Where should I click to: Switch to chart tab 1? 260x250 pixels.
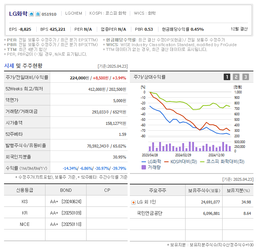227,77
